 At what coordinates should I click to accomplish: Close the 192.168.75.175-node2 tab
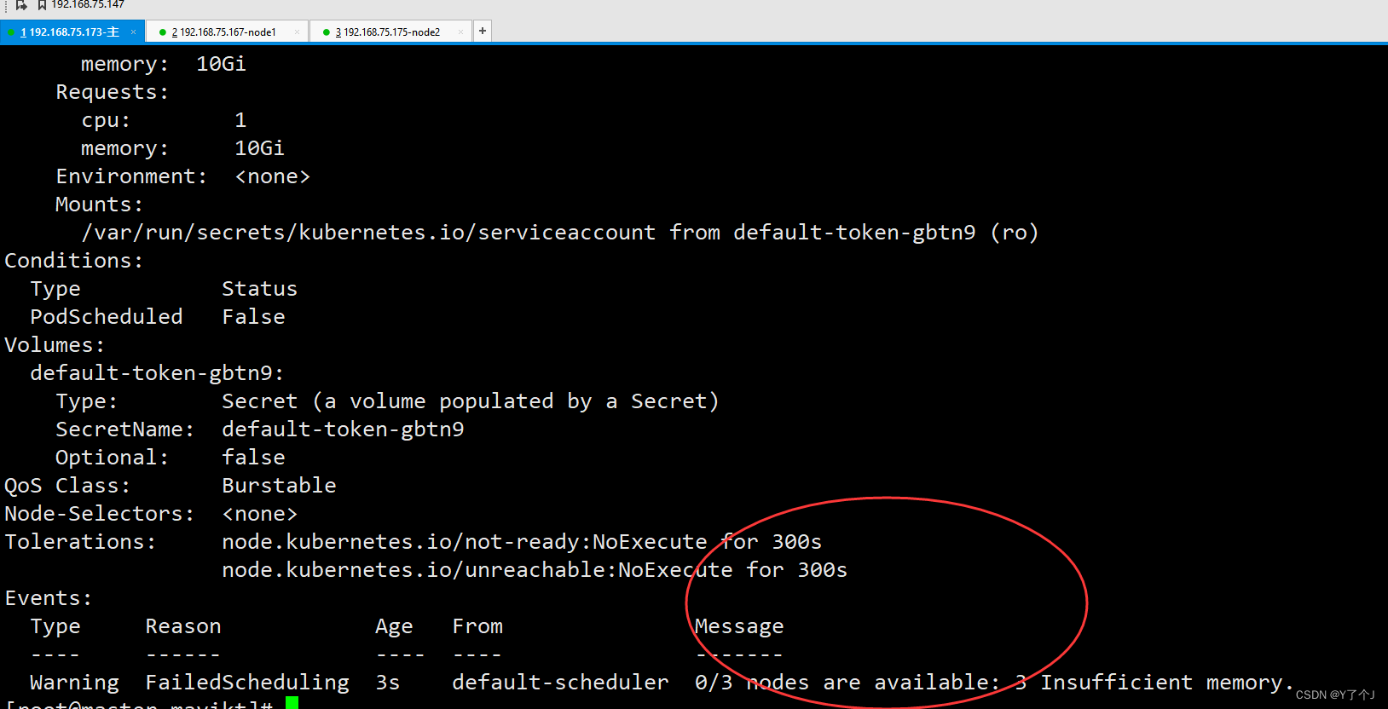(x=460, y=32)
